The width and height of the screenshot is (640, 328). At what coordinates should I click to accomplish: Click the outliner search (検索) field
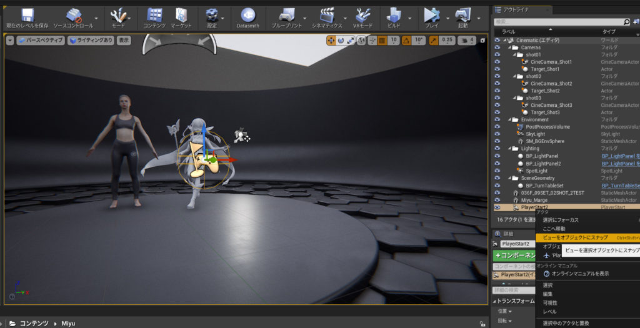pos(556,22)
